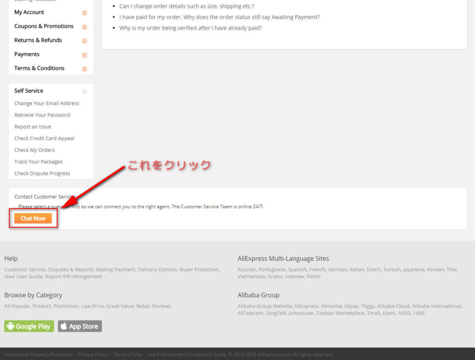Viewport: 475px width, 360px height.
Task: Click Privacy Policy in the footer
Action: pyautogui.click(x=93, y=354)
